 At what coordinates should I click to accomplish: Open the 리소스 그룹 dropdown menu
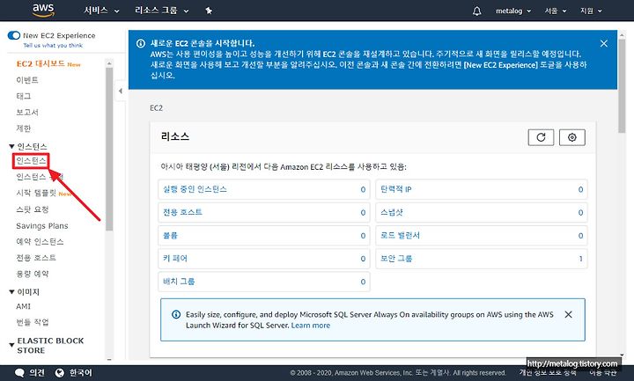click(162, 11)
